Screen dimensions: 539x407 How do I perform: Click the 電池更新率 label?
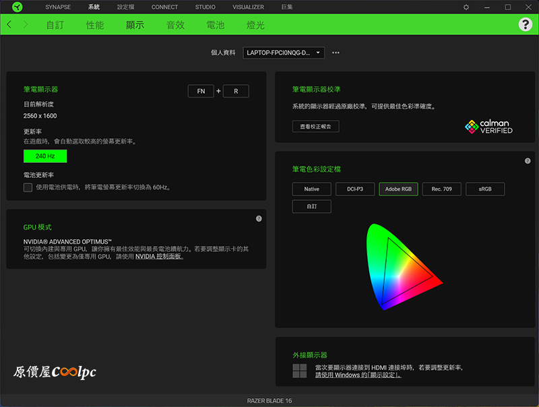tap(38, 175)
